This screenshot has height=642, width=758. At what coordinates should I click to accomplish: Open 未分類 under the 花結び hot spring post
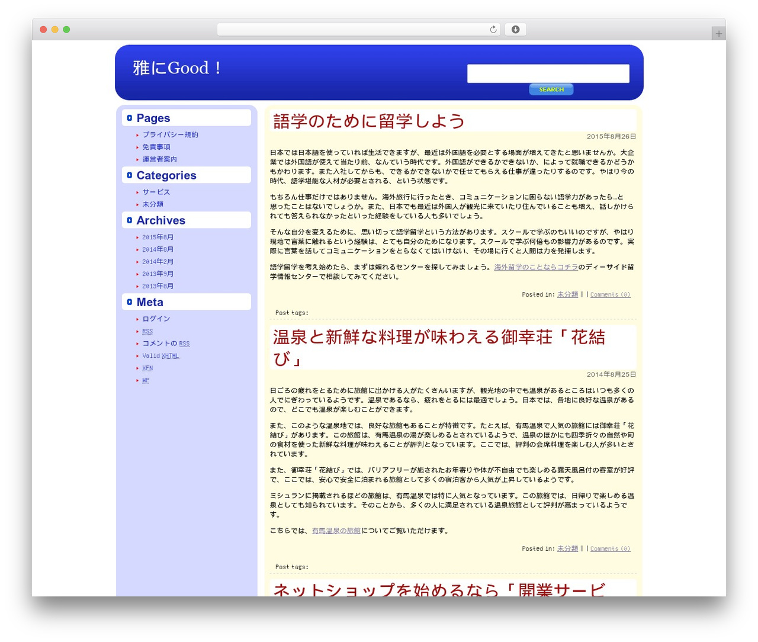tap(567, 548)
